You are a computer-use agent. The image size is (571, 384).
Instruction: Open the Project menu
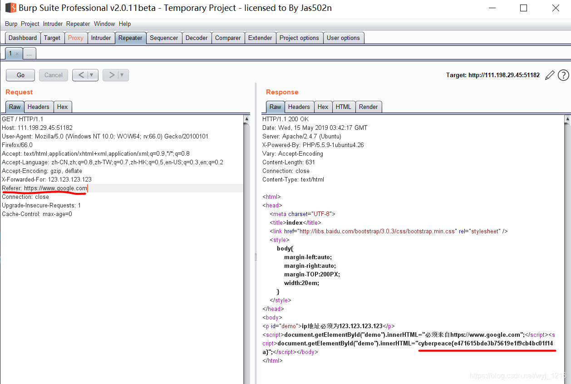[x=30, y=24]
